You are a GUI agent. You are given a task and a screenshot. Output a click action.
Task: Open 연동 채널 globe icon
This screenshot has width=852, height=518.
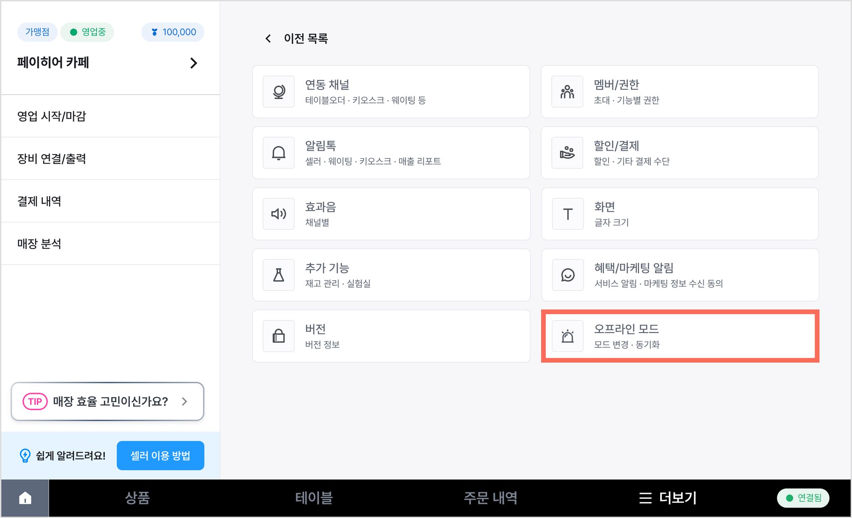(279, 92)
